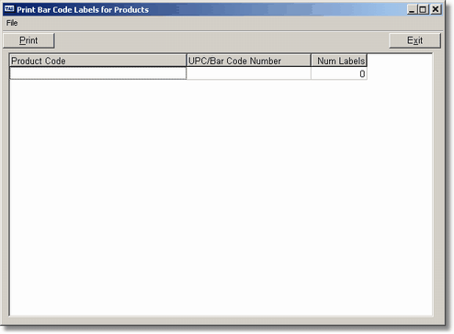Open the File menu
The image size is (454, 334).
click(12, 23)
